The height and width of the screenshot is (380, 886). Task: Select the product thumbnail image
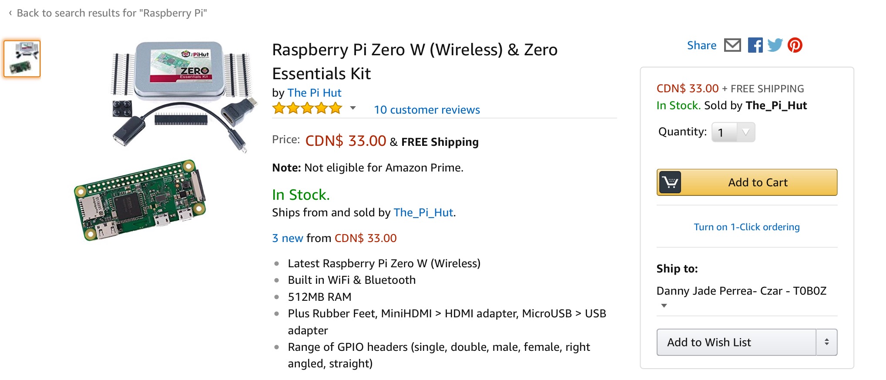(22, 59)
